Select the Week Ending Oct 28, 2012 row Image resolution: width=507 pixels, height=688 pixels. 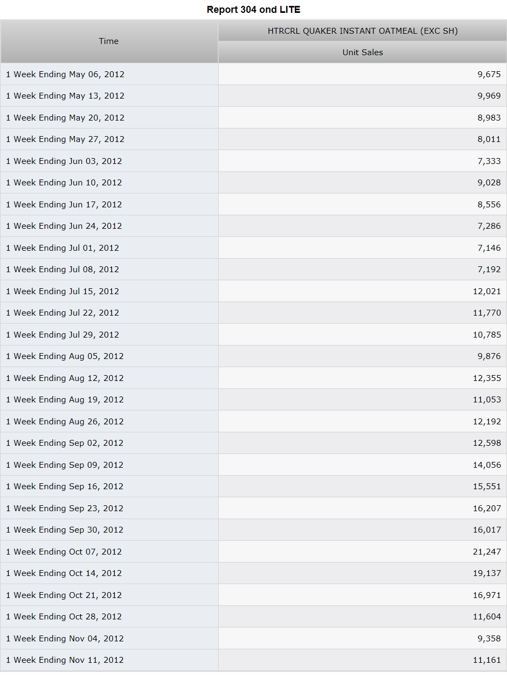pyautogui.click(x=253, y=617)
